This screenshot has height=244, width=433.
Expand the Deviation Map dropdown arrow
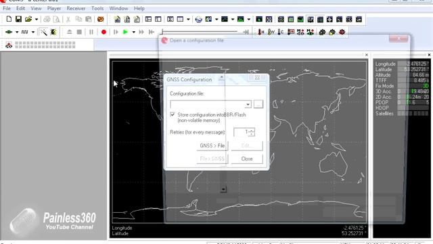pyautogui.click(x=216, y=19)
